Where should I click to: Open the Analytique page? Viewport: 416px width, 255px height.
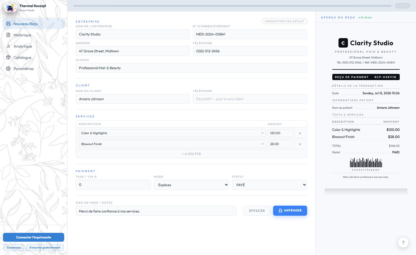(x=33, y=46)
